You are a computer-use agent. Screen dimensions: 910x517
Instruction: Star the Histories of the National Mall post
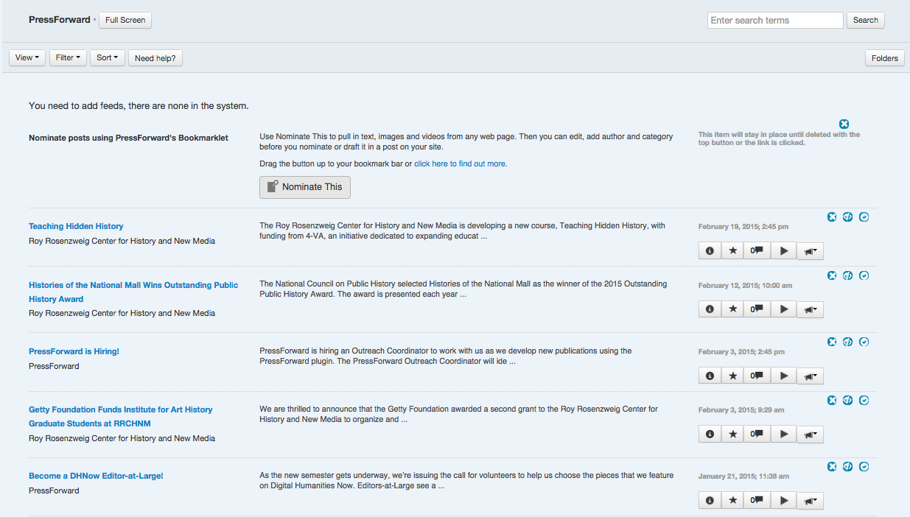click(x=732, y=309)
